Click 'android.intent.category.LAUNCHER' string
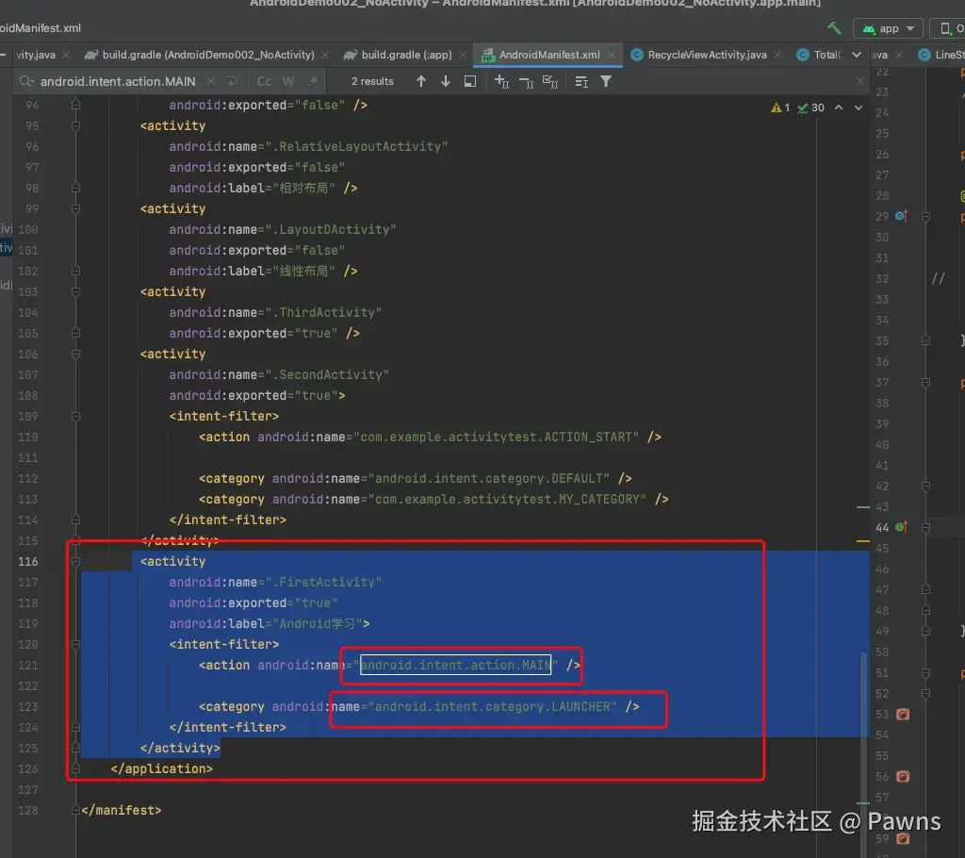Image resolution: width=965 pixels, height=858 pixels. pyautogui.click(x=493, y=706)
